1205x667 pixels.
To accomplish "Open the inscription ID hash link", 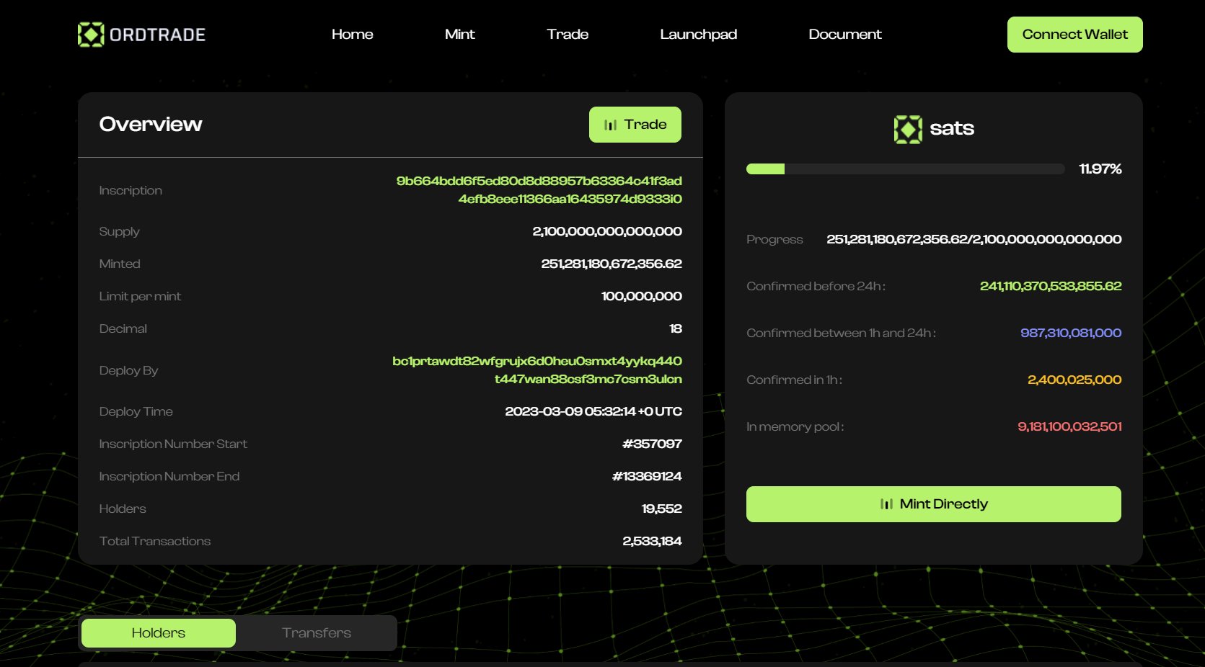I will pos(539,189).
